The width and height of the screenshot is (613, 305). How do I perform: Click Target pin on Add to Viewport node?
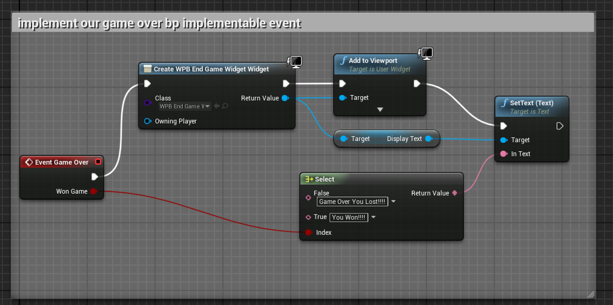click(x=343, y=97)
